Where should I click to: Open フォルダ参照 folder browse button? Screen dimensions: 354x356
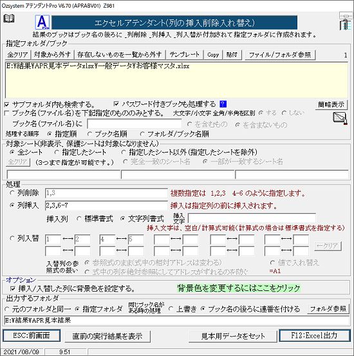[x=328, y=309]
